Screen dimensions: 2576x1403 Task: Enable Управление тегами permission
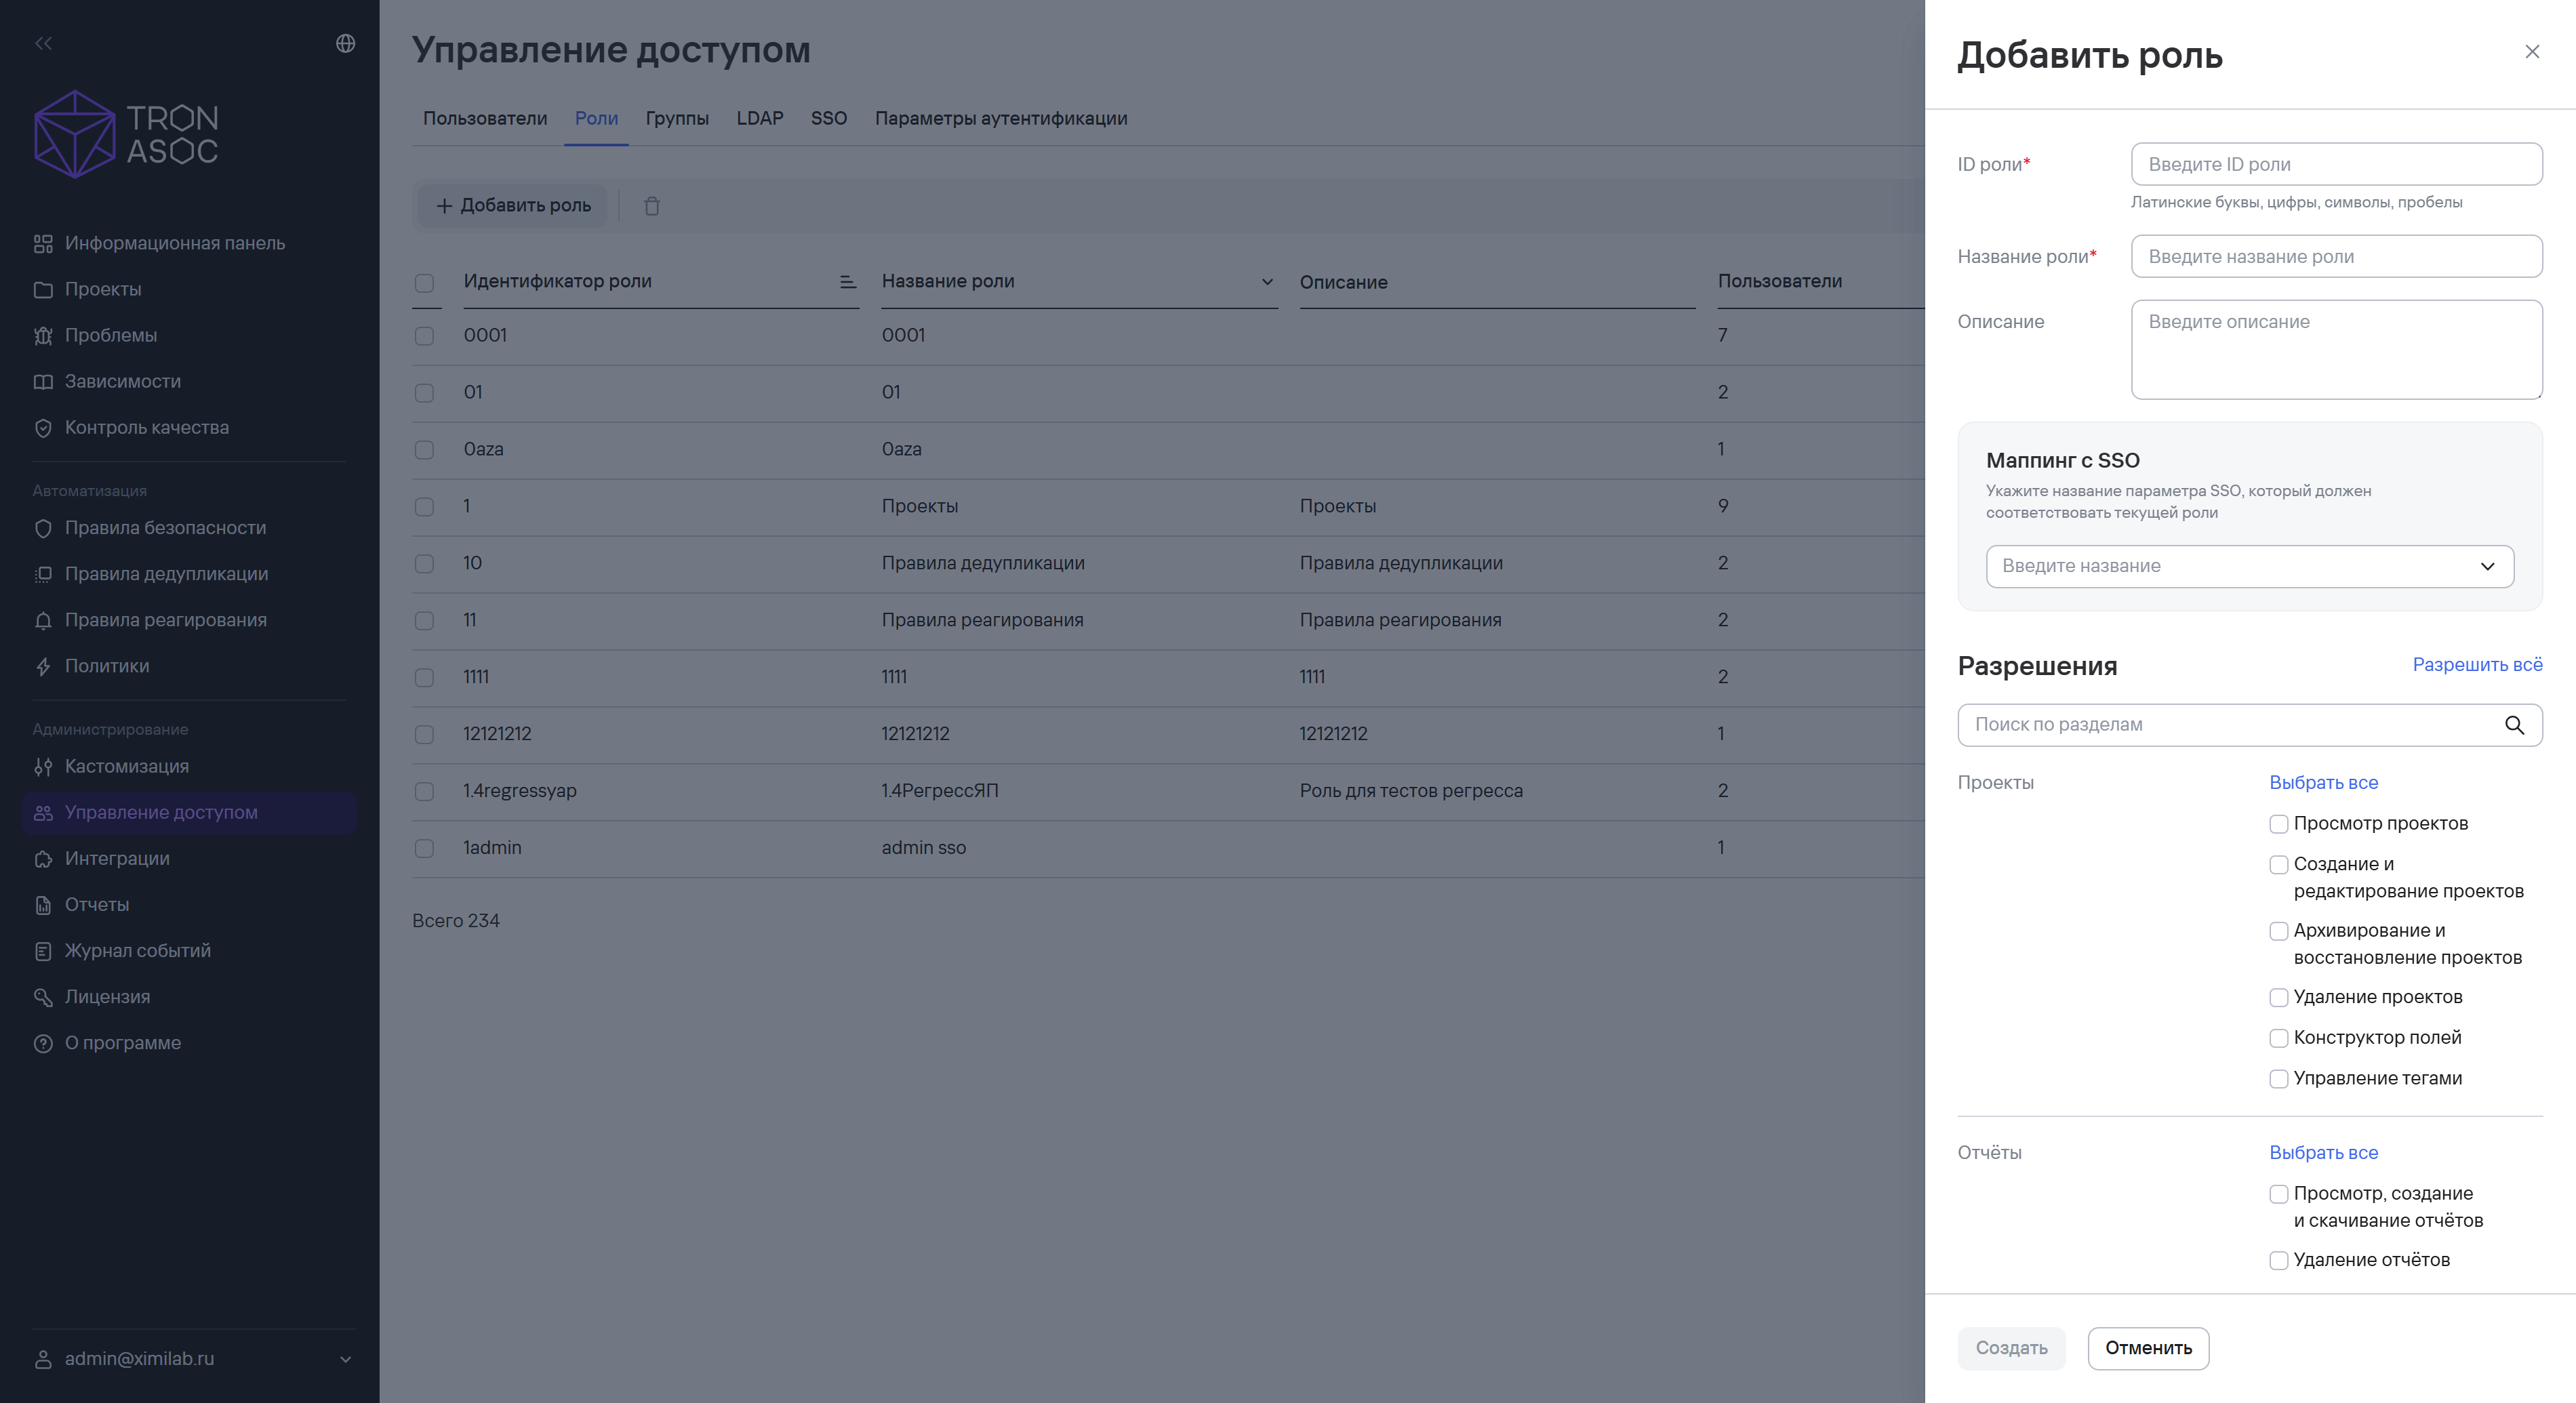2279,1079
